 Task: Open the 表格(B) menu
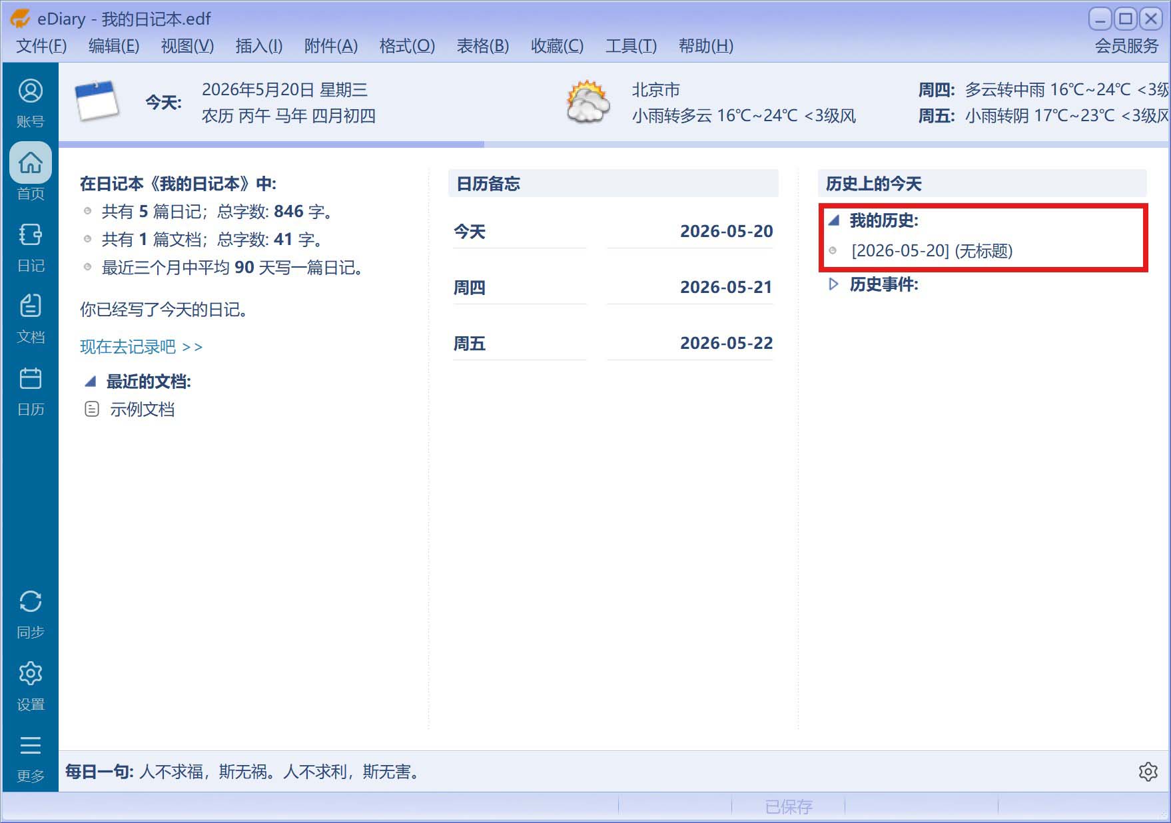tap(483, 46)
